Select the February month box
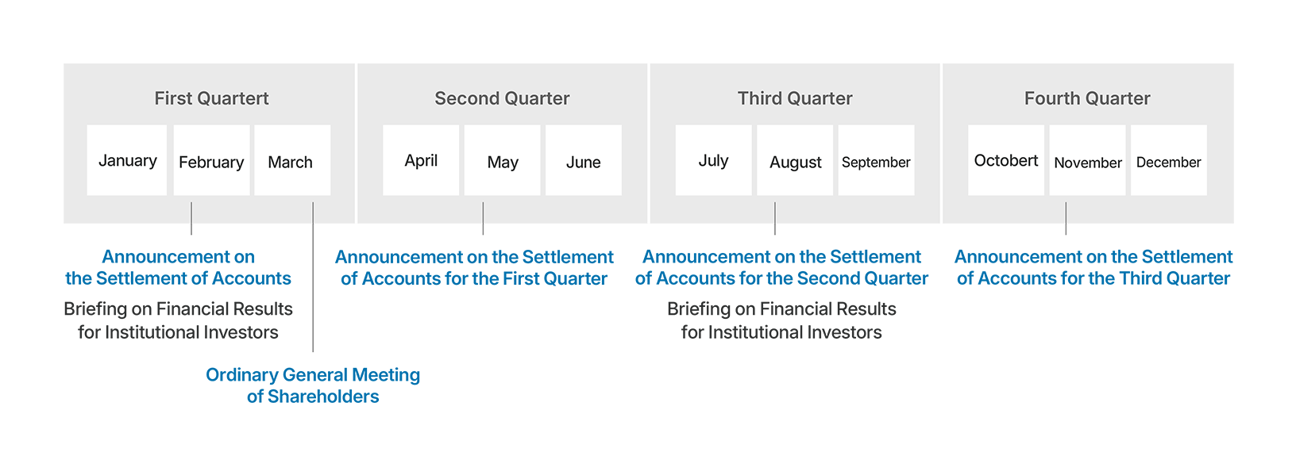The image size is (1296, 456). point(211,160)
